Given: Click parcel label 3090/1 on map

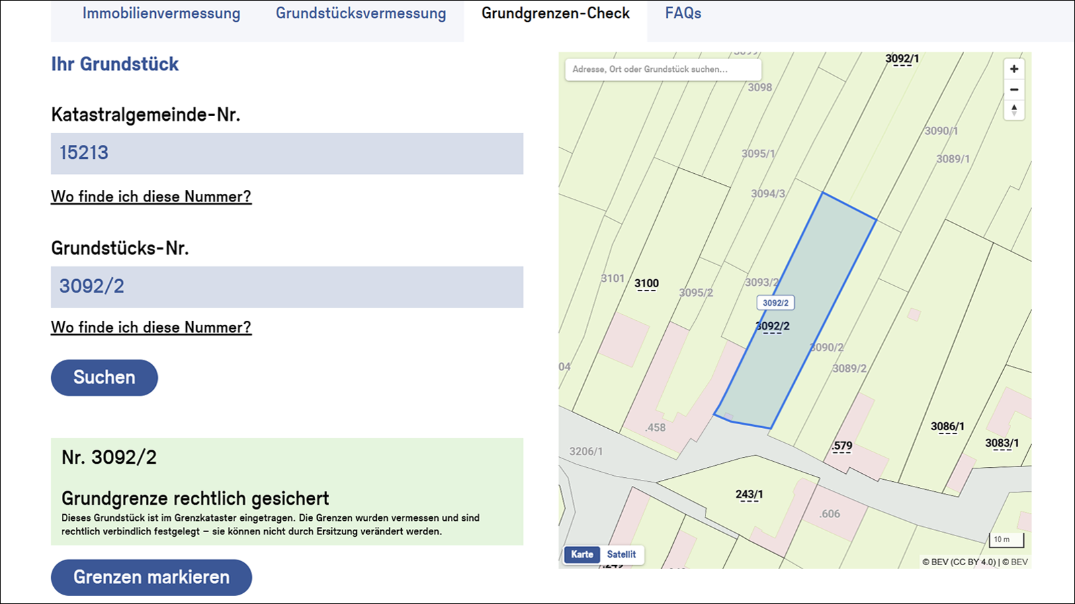Looking at the screenshot, I should click(x=941, y=131).
